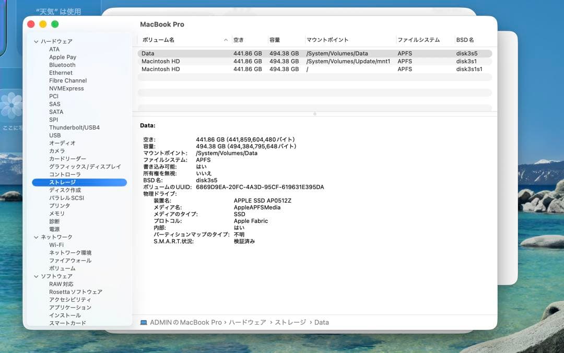The image size is (564, 353).
Task: Select カメラ in the sidebar
Action: [57, 151]
